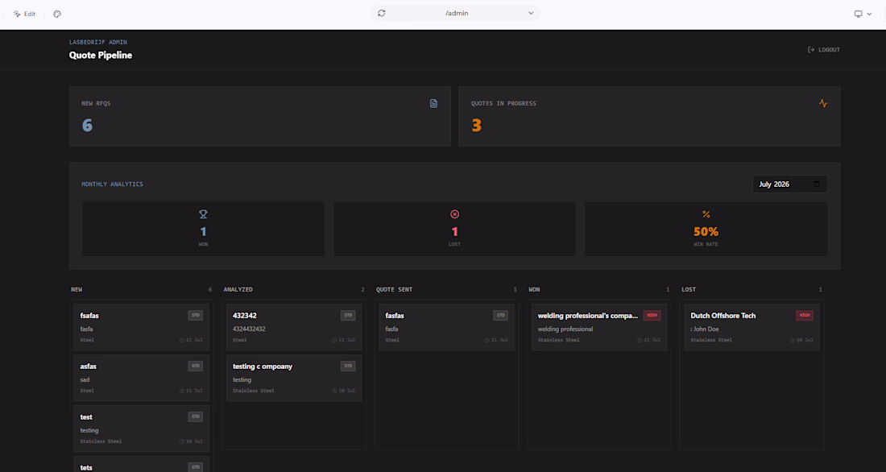
Task: Click the trophy icon above Won
Action: [x=204, y=214]
